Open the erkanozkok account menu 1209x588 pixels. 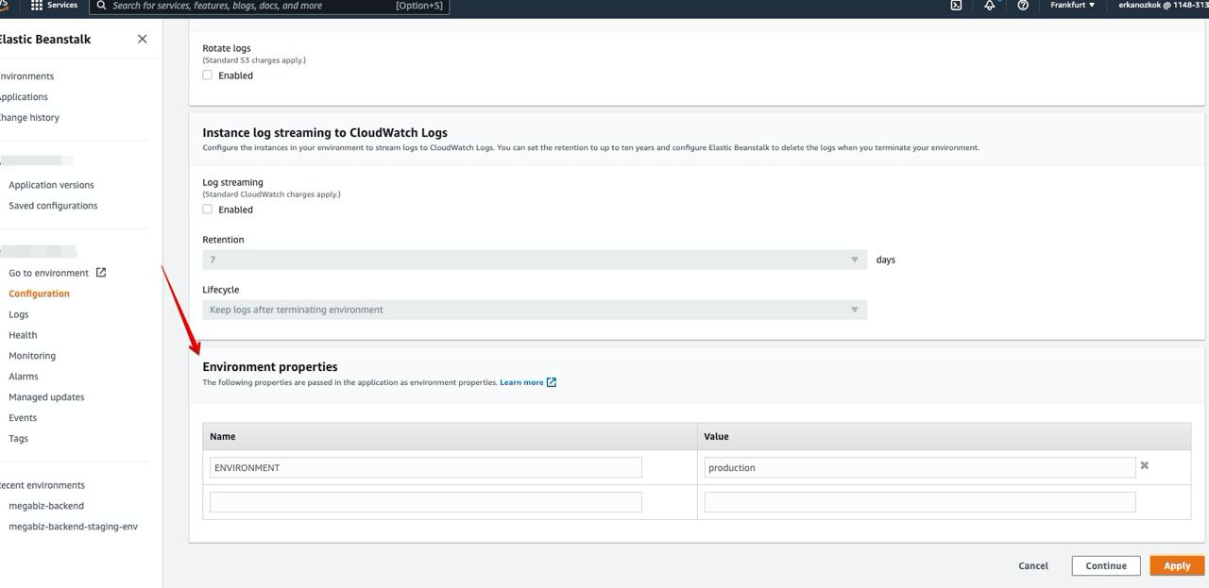click(x=1163, y=5)
